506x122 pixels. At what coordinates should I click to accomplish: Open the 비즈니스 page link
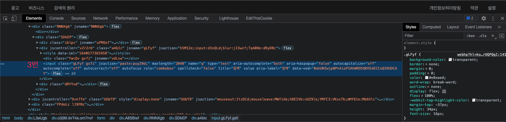tap(36, 8)
